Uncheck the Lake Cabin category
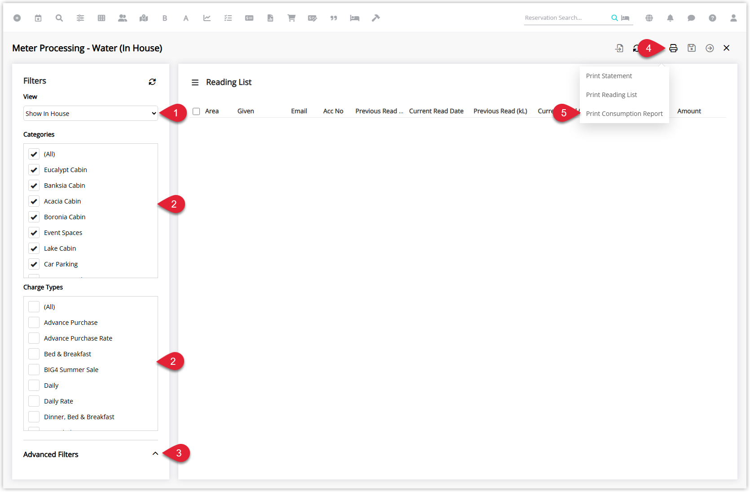 [x=34, y=248]
